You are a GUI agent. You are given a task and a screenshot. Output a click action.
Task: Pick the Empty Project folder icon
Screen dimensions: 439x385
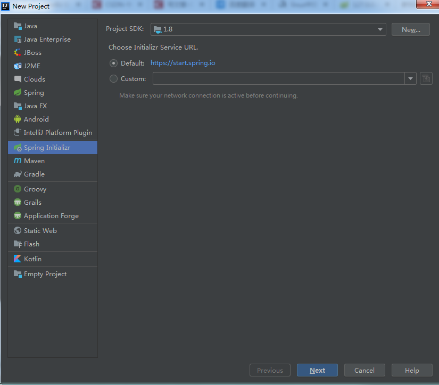18,274
